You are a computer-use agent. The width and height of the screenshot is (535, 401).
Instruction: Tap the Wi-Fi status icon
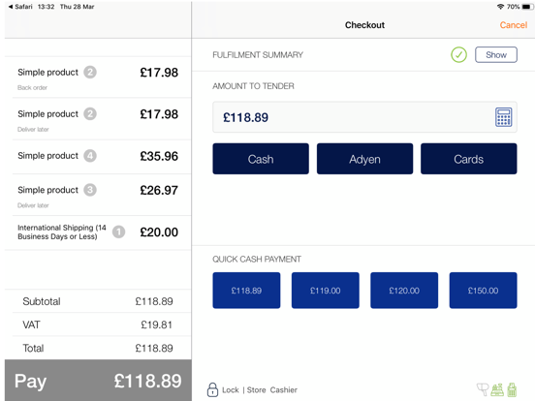click(500, 7)
